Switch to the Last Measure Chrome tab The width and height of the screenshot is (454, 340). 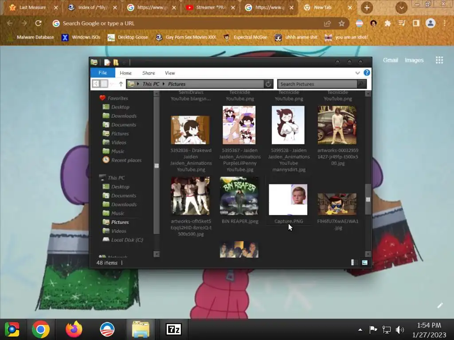(x=32, y=8)
